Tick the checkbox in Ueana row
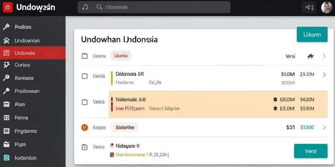The image size is (335, 167). (x=85, y=56)
